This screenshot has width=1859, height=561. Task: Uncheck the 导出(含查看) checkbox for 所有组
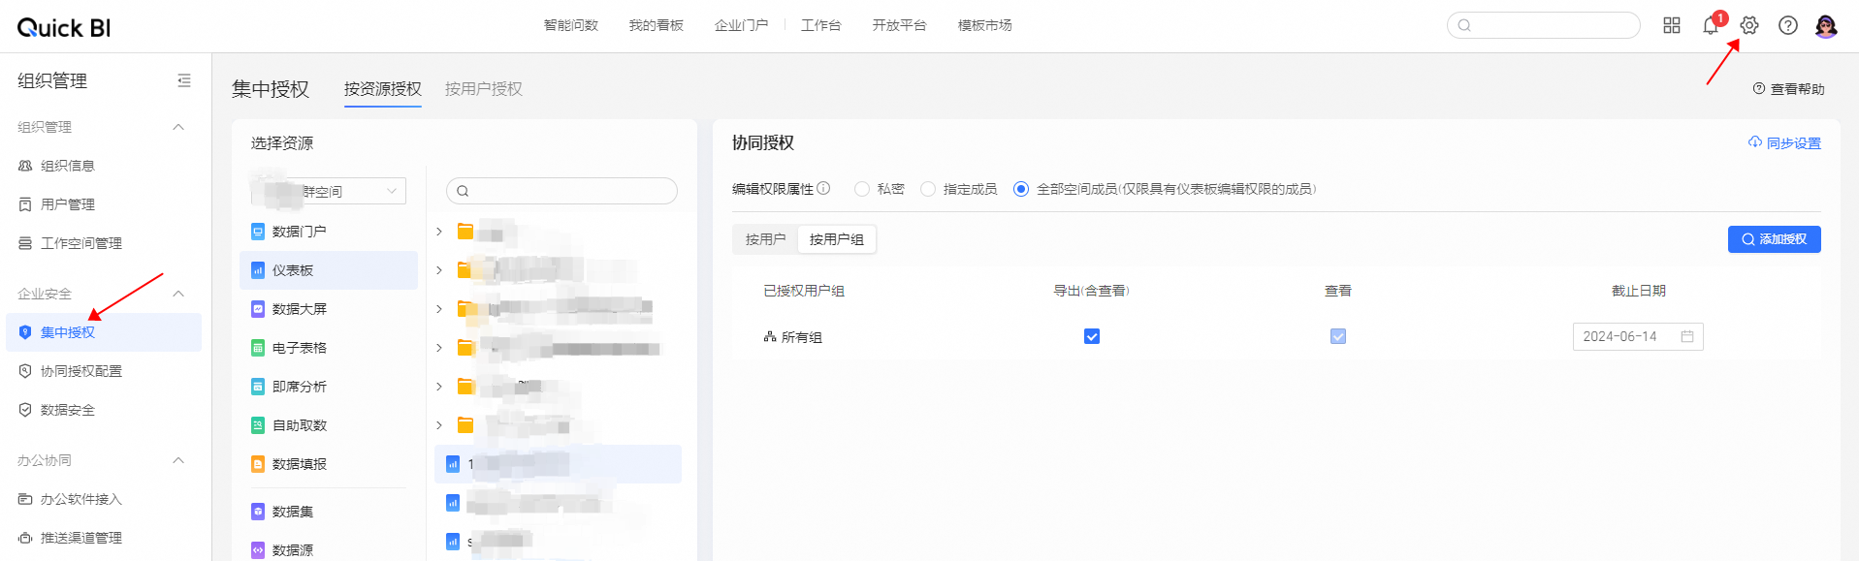(x=1092, y=336)
